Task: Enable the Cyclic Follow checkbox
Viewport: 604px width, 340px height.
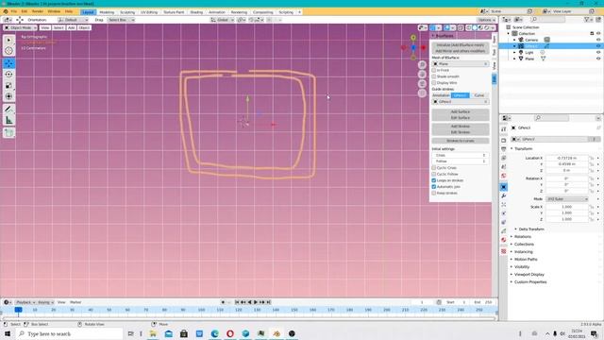Action: [x=434, y=174]
